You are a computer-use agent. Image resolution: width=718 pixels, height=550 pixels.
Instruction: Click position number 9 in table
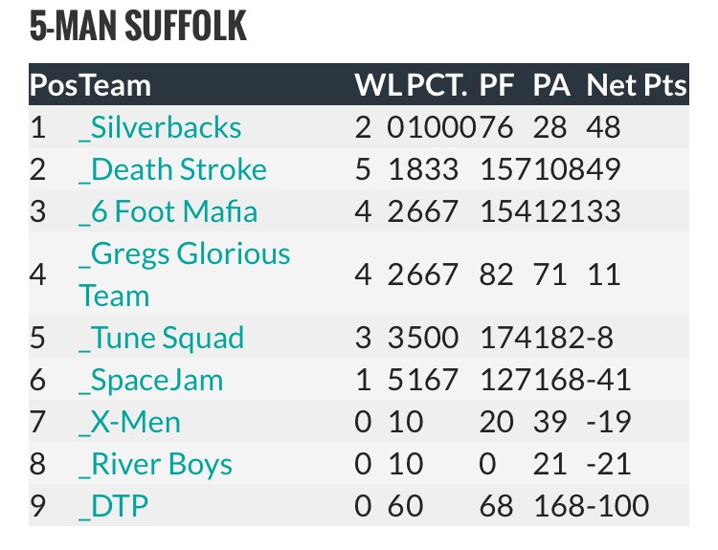[38, 506]
